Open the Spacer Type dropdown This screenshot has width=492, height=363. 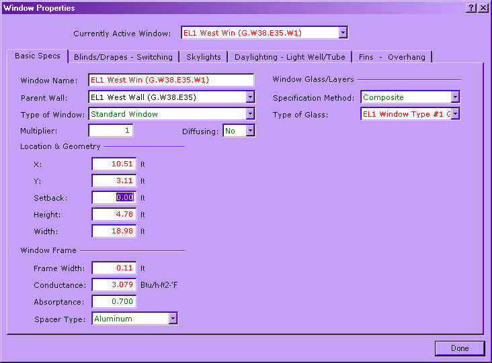point(173,319)
